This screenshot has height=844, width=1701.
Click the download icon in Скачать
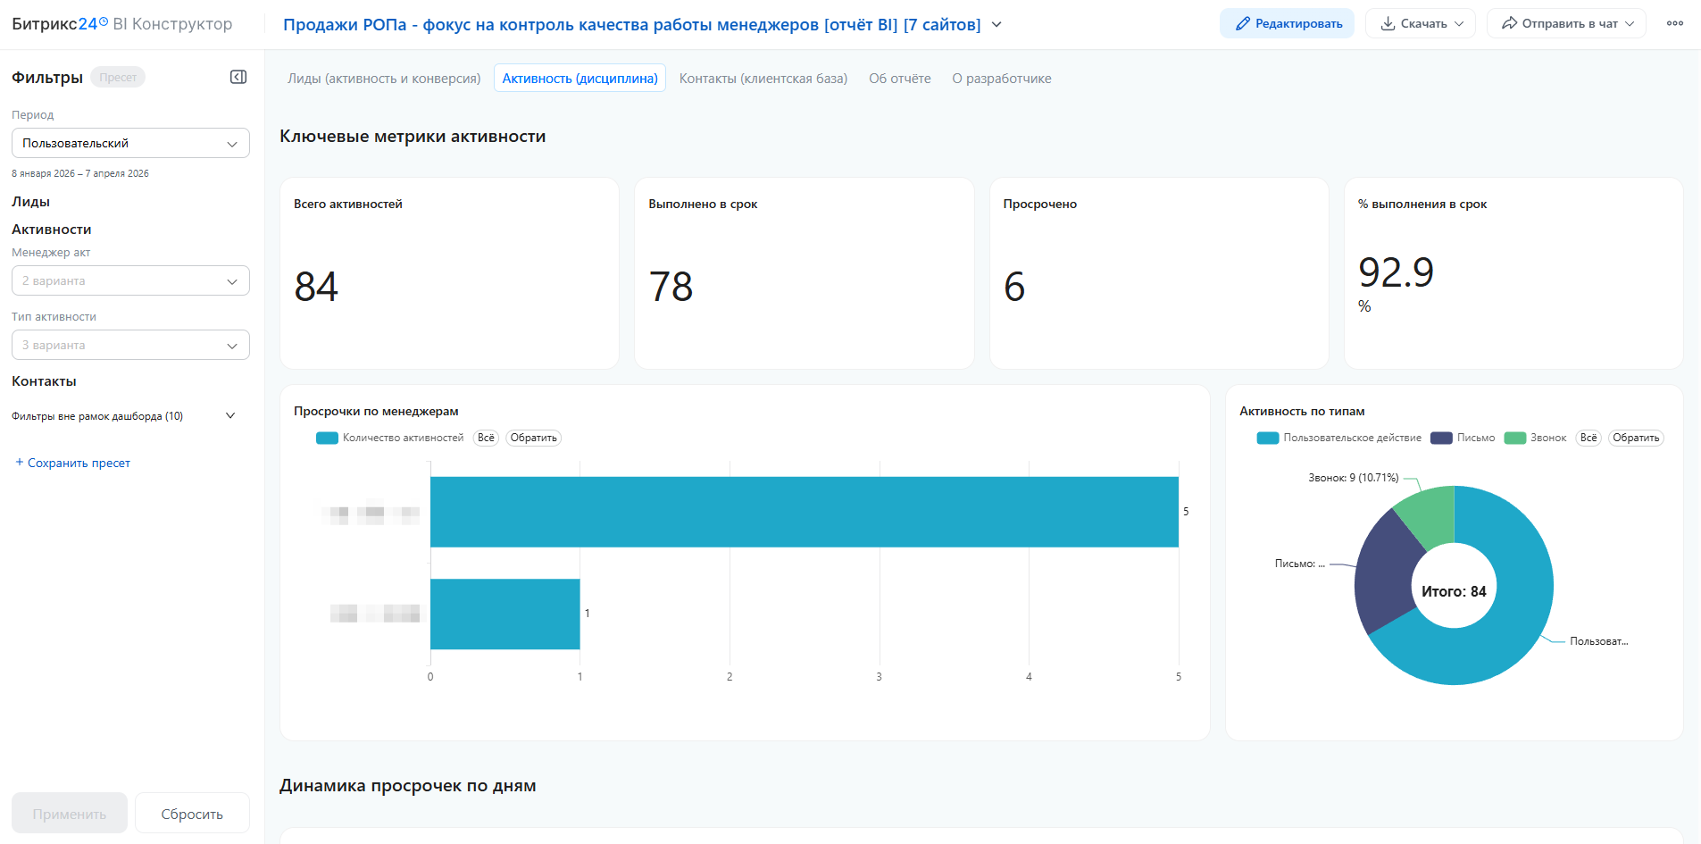click(1388, 24)
